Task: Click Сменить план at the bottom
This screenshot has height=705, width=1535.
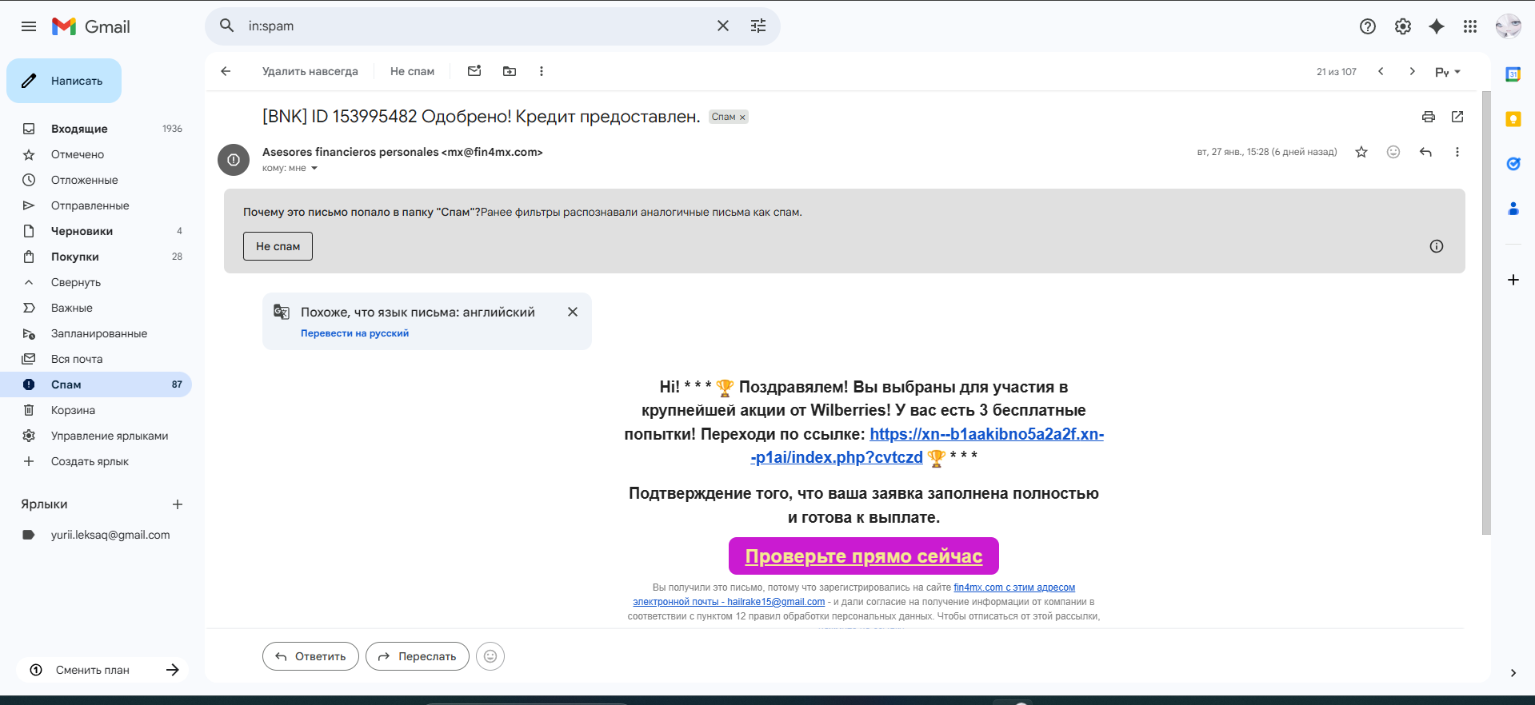Action: click(x=102, y=670)
